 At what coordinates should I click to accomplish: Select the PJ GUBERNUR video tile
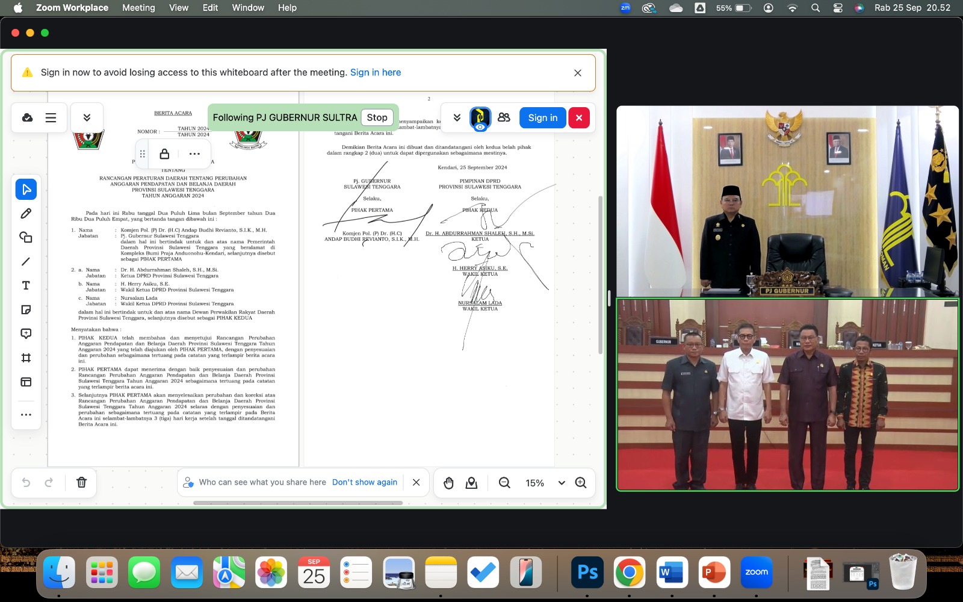[x=787, y=201]
